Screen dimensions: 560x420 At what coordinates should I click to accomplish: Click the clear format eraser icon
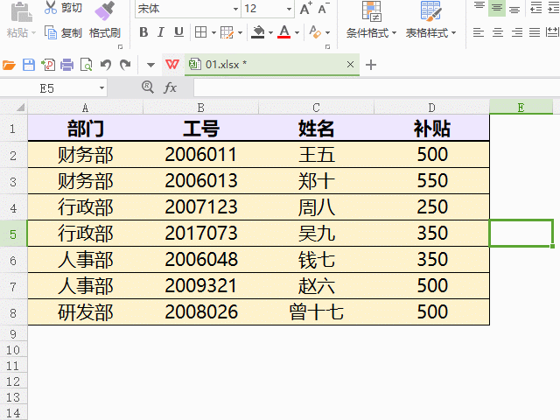315,32
